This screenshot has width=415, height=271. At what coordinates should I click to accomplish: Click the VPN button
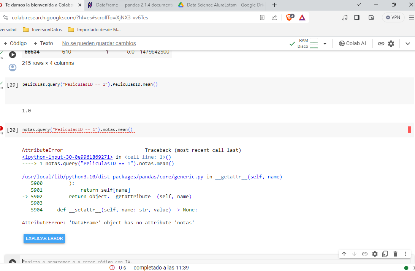[393, 17]
